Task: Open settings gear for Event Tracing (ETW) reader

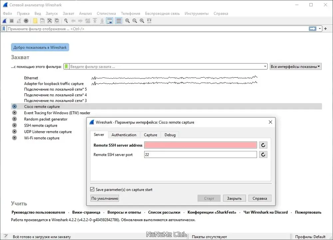Action: pos(14,113)
